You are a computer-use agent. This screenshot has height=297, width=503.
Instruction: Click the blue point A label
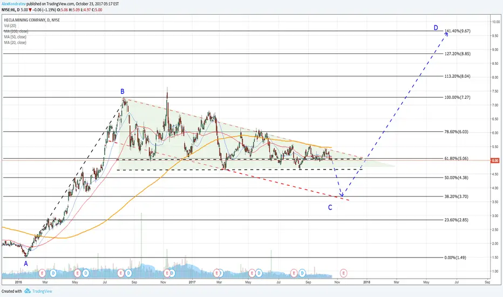[x=26, y=264]
